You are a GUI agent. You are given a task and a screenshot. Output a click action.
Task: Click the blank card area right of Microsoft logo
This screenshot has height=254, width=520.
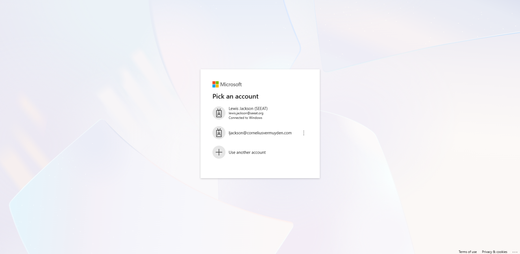pos(279,84)
